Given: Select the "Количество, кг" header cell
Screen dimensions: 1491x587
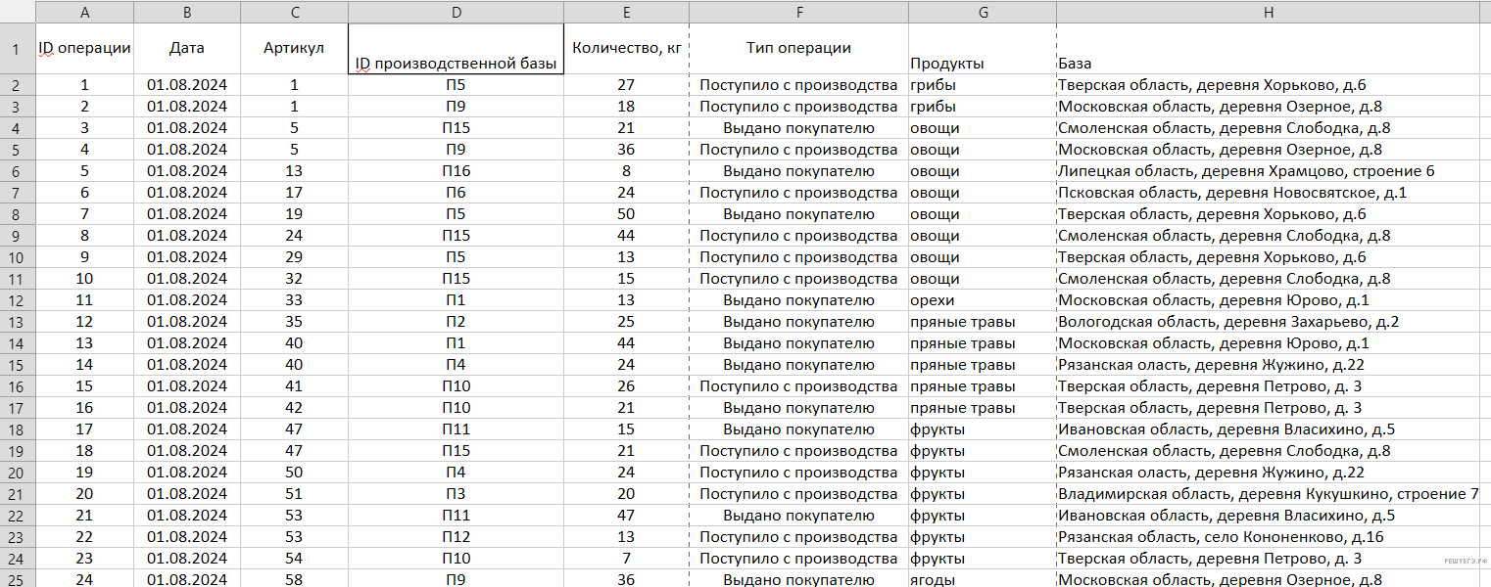Looking at the screenshot, I should tap(626, 49).
